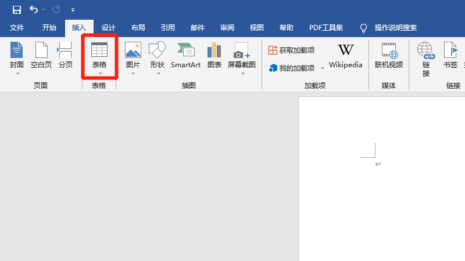
Task: Open the File (文件) menu
Action: point(17,28)
